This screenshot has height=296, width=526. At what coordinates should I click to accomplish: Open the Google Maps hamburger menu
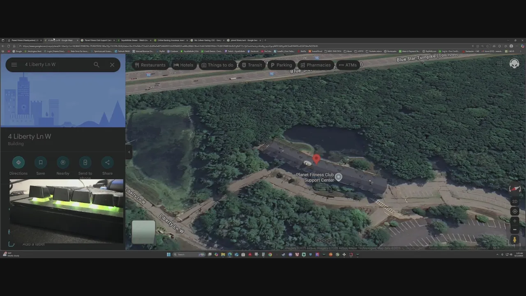14,65
